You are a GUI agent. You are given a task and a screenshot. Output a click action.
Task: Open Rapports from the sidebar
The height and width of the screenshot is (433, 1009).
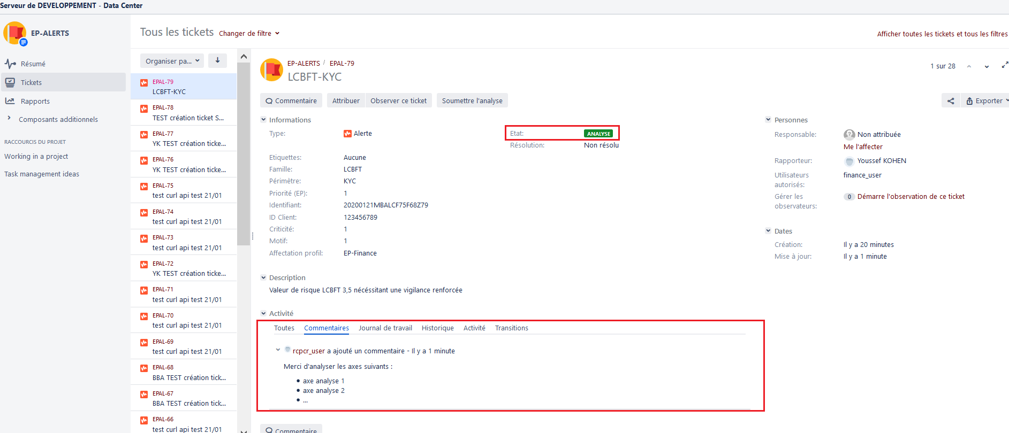(35, 101)
